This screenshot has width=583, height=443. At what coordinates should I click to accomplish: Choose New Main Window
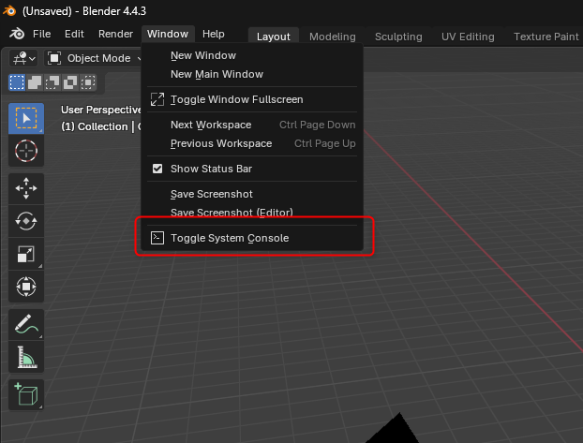217,74
